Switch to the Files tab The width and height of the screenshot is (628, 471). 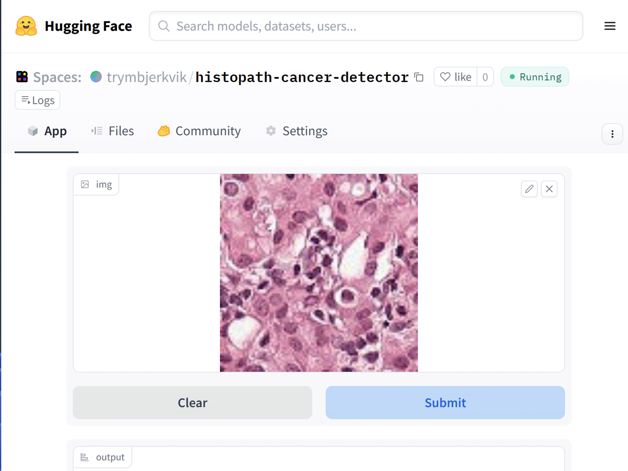click(112, 131)
